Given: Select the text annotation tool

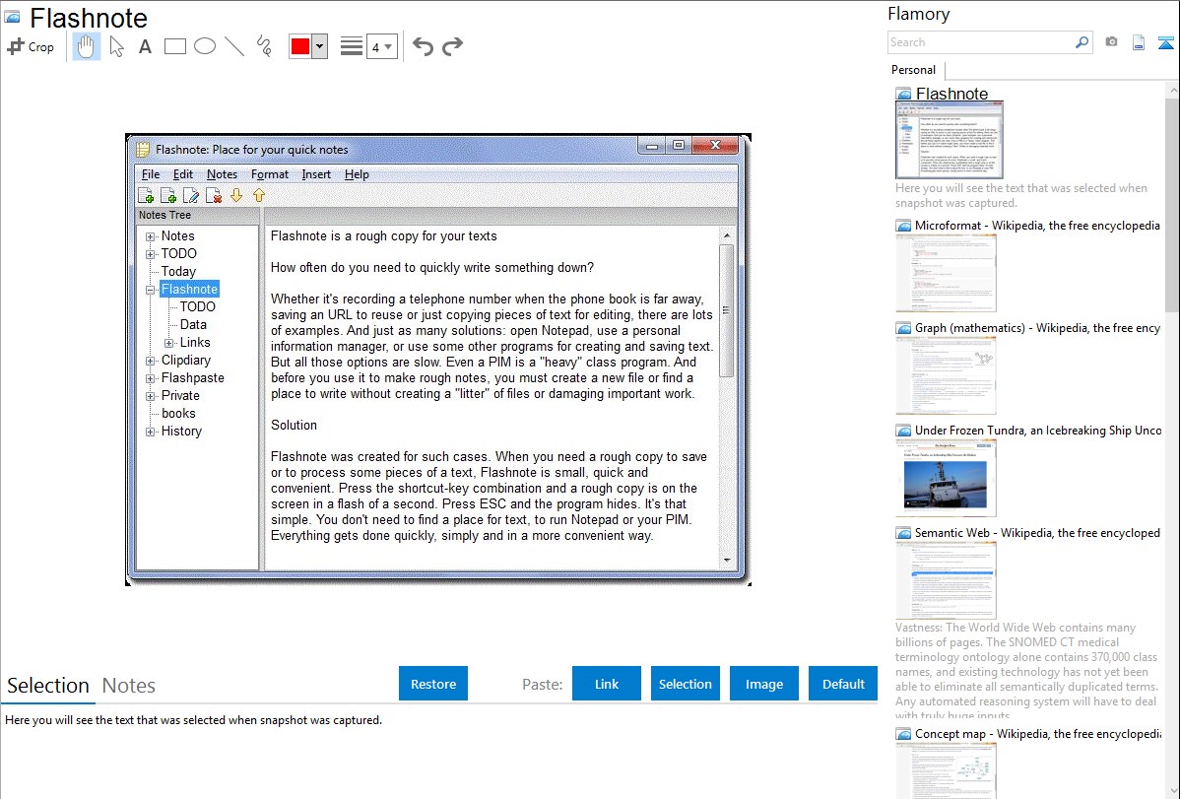Looking at the screenshot, I should click(x=145, y=46).
